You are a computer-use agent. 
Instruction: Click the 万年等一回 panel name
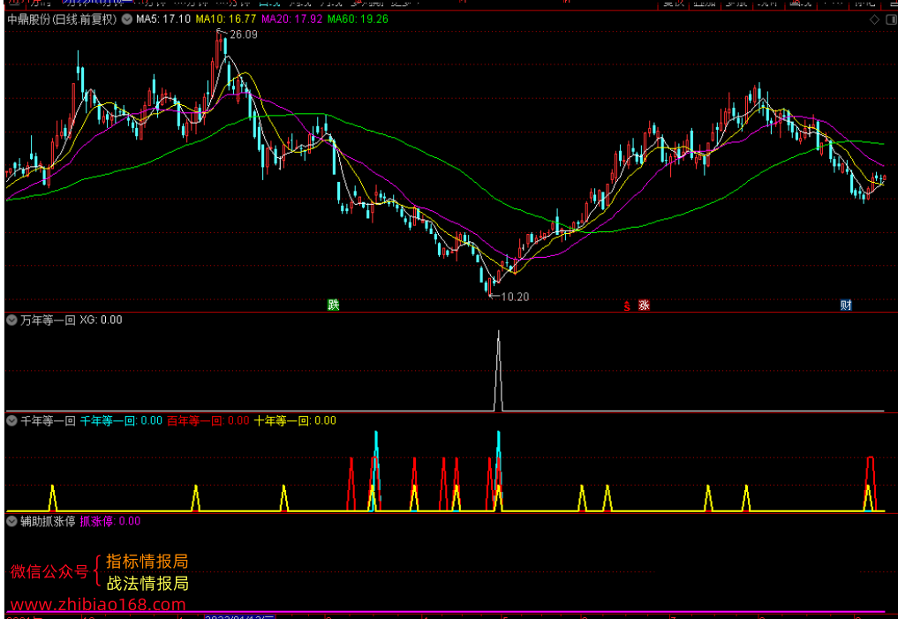point(48,320)
